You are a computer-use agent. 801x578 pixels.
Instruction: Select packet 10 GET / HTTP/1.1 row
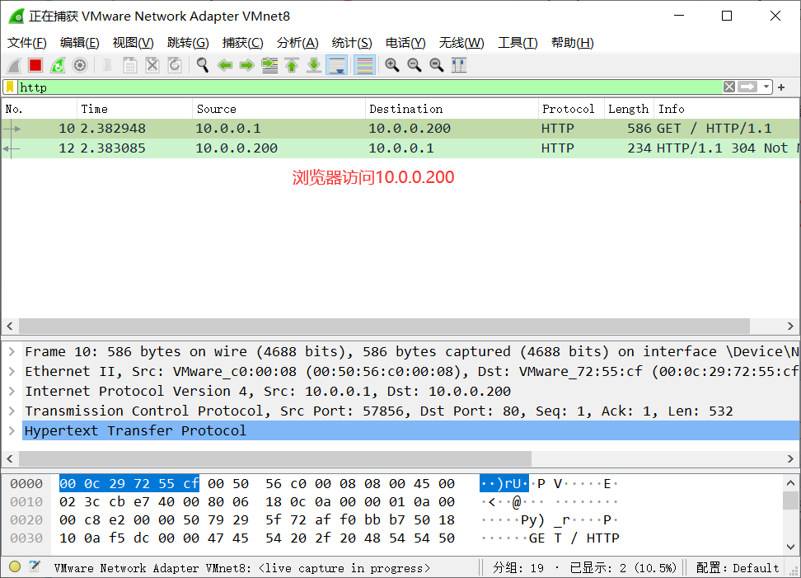400,129
